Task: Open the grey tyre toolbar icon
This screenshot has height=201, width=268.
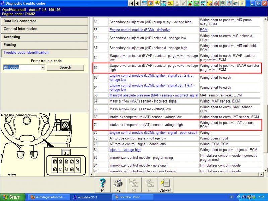Action: tap(223, 3)
